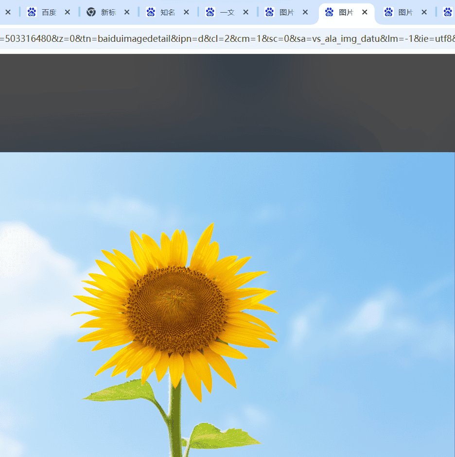Click the sunflower's brown seed center
This screenshot has height=457, width=455.
click(x=175, y=310)
